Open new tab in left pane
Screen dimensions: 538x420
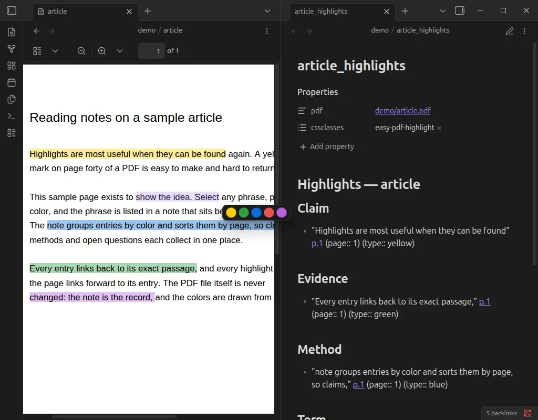point(148,12)
